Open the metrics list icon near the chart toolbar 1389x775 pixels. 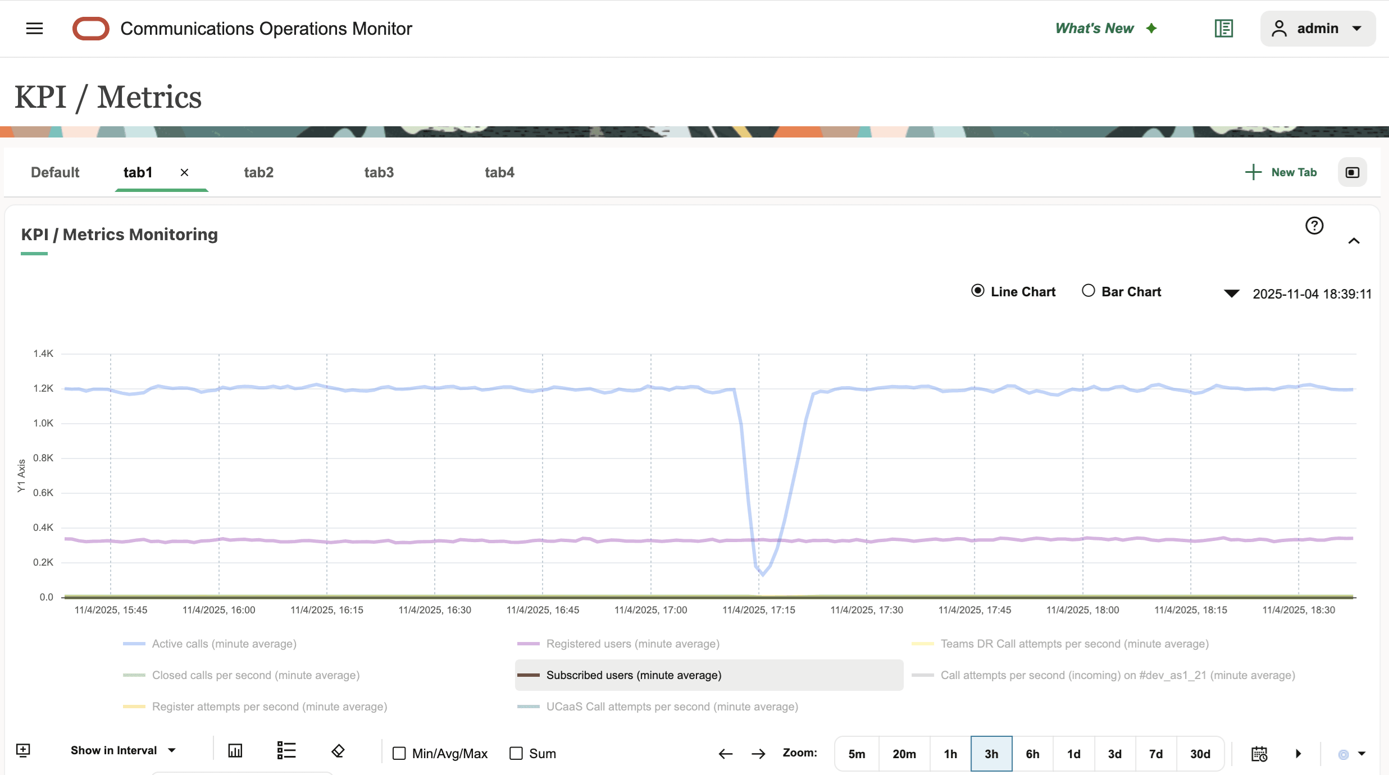click(286, 750)
